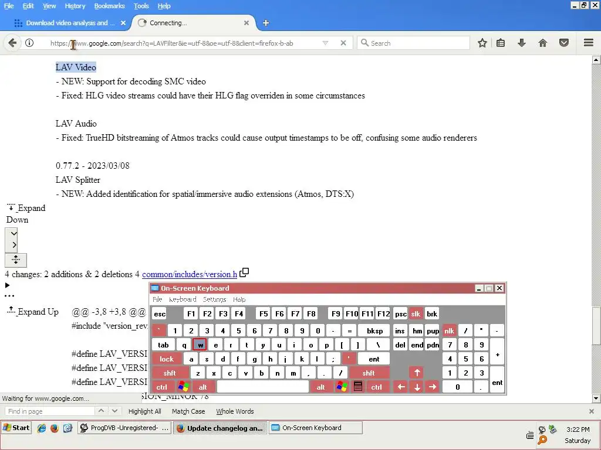Click left arrow key on On-Screen Keyboard
This screenshot has height=450, width=601.
click(x=401, y=387)
